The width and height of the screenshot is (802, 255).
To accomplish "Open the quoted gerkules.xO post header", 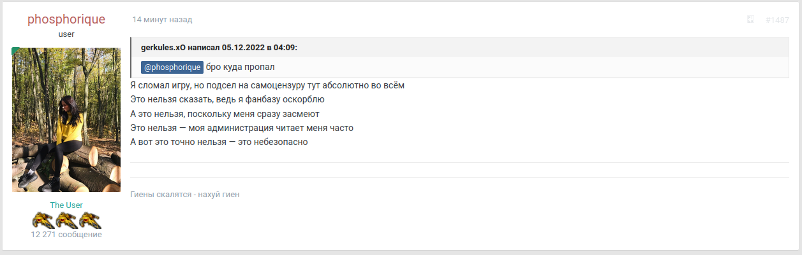I will pyautogui.click(x=219, y=48).
